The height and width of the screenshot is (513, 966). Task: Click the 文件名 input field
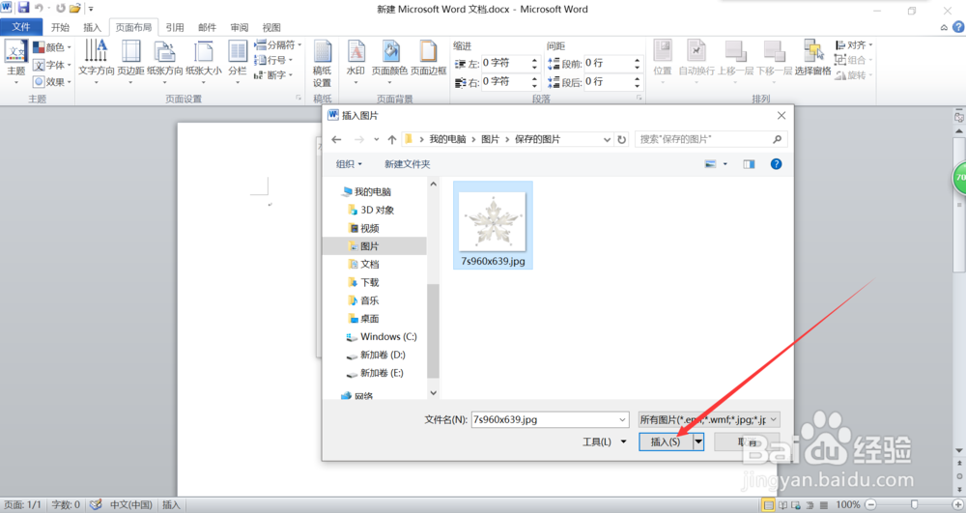click(x=550, y=419)
